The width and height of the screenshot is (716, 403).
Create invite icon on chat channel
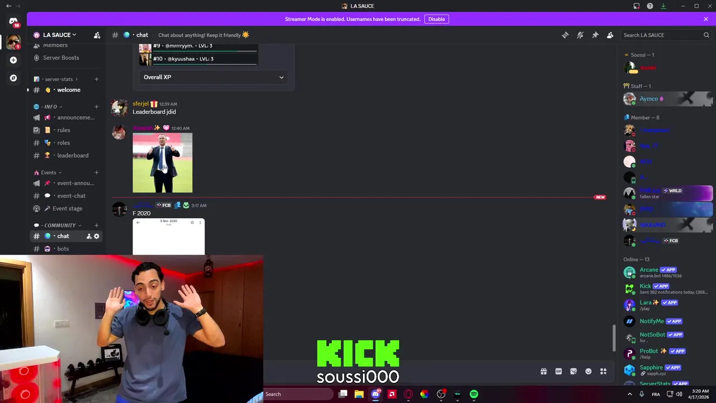88,236
